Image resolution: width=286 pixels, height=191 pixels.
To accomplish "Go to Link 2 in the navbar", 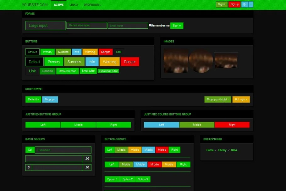I will point(74,5).
